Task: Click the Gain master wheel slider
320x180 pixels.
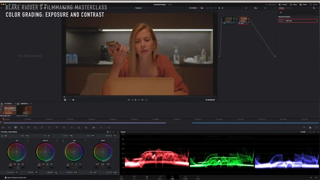Action: [74, 168]
